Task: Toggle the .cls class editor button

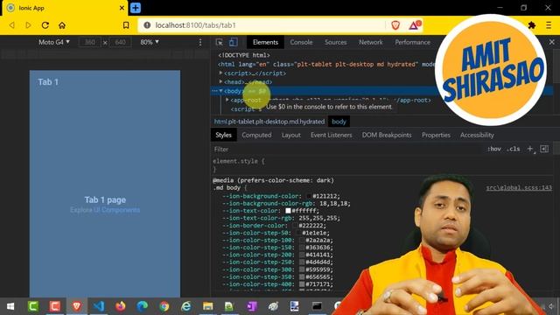Action: [x=513, y=149]
